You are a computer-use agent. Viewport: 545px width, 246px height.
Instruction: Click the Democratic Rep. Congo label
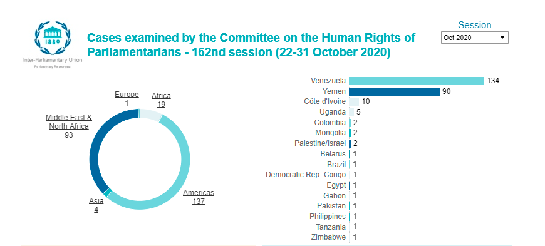click(x=306, y=175)
